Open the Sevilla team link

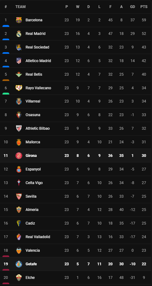31,196
